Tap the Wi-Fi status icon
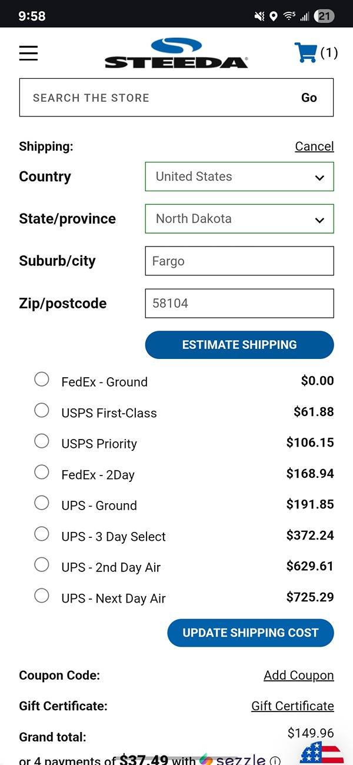The image size is (353, 765). click(x=289, y=16)
